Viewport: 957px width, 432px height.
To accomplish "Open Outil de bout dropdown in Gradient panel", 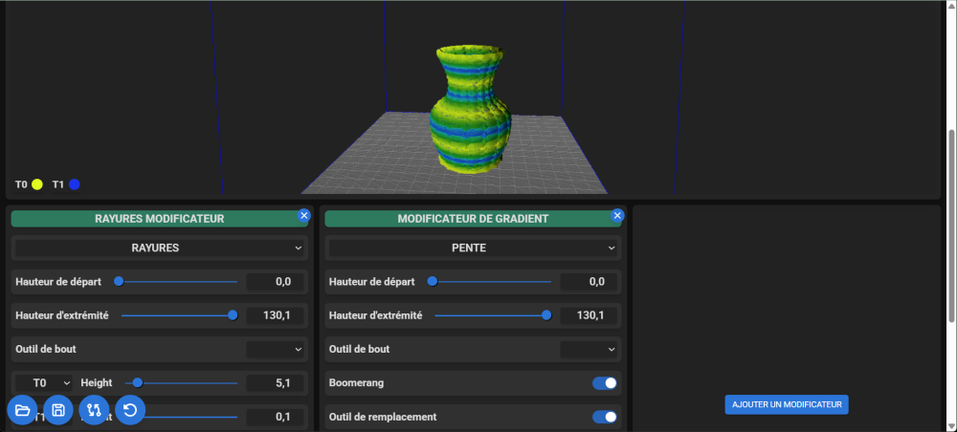I will click(x=589, y=350).
